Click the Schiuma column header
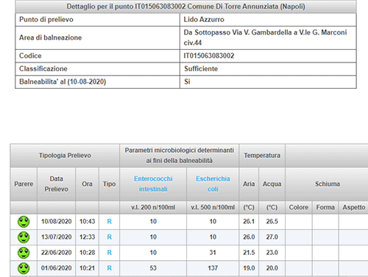 pyautogui.click(x=328, y=184)
